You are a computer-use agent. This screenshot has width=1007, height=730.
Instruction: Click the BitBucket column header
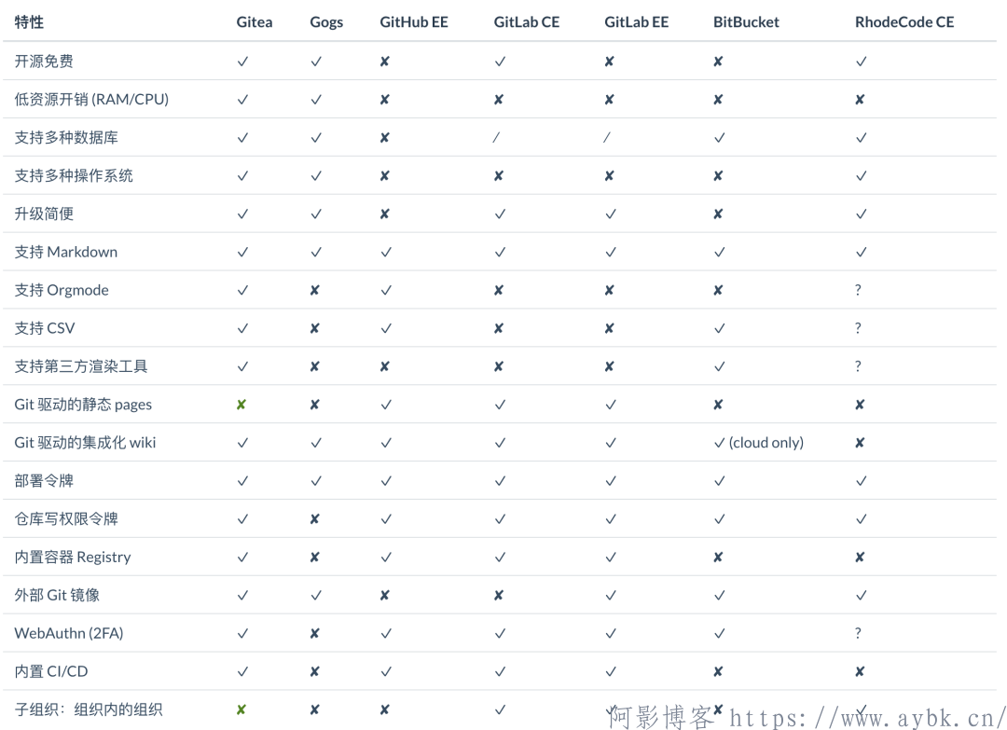(x=746, y=21)
